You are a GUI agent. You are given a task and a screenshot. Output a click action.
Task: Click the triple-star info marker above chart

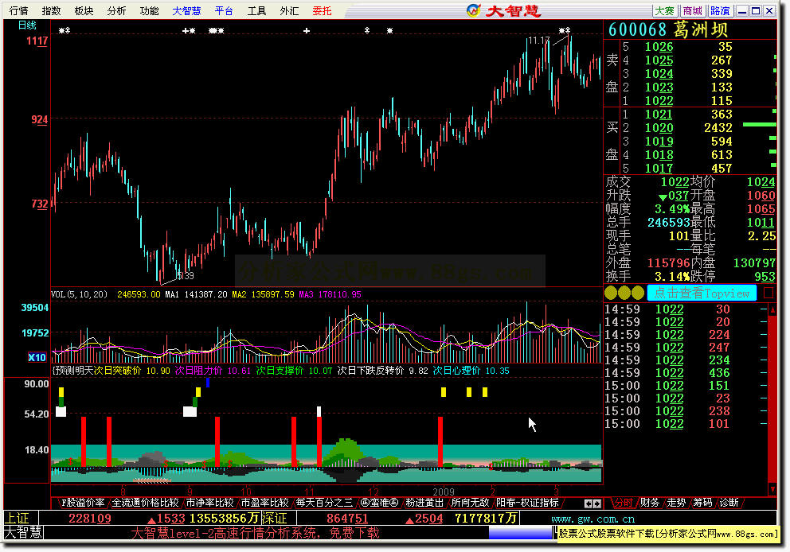(x=216, y=31)
